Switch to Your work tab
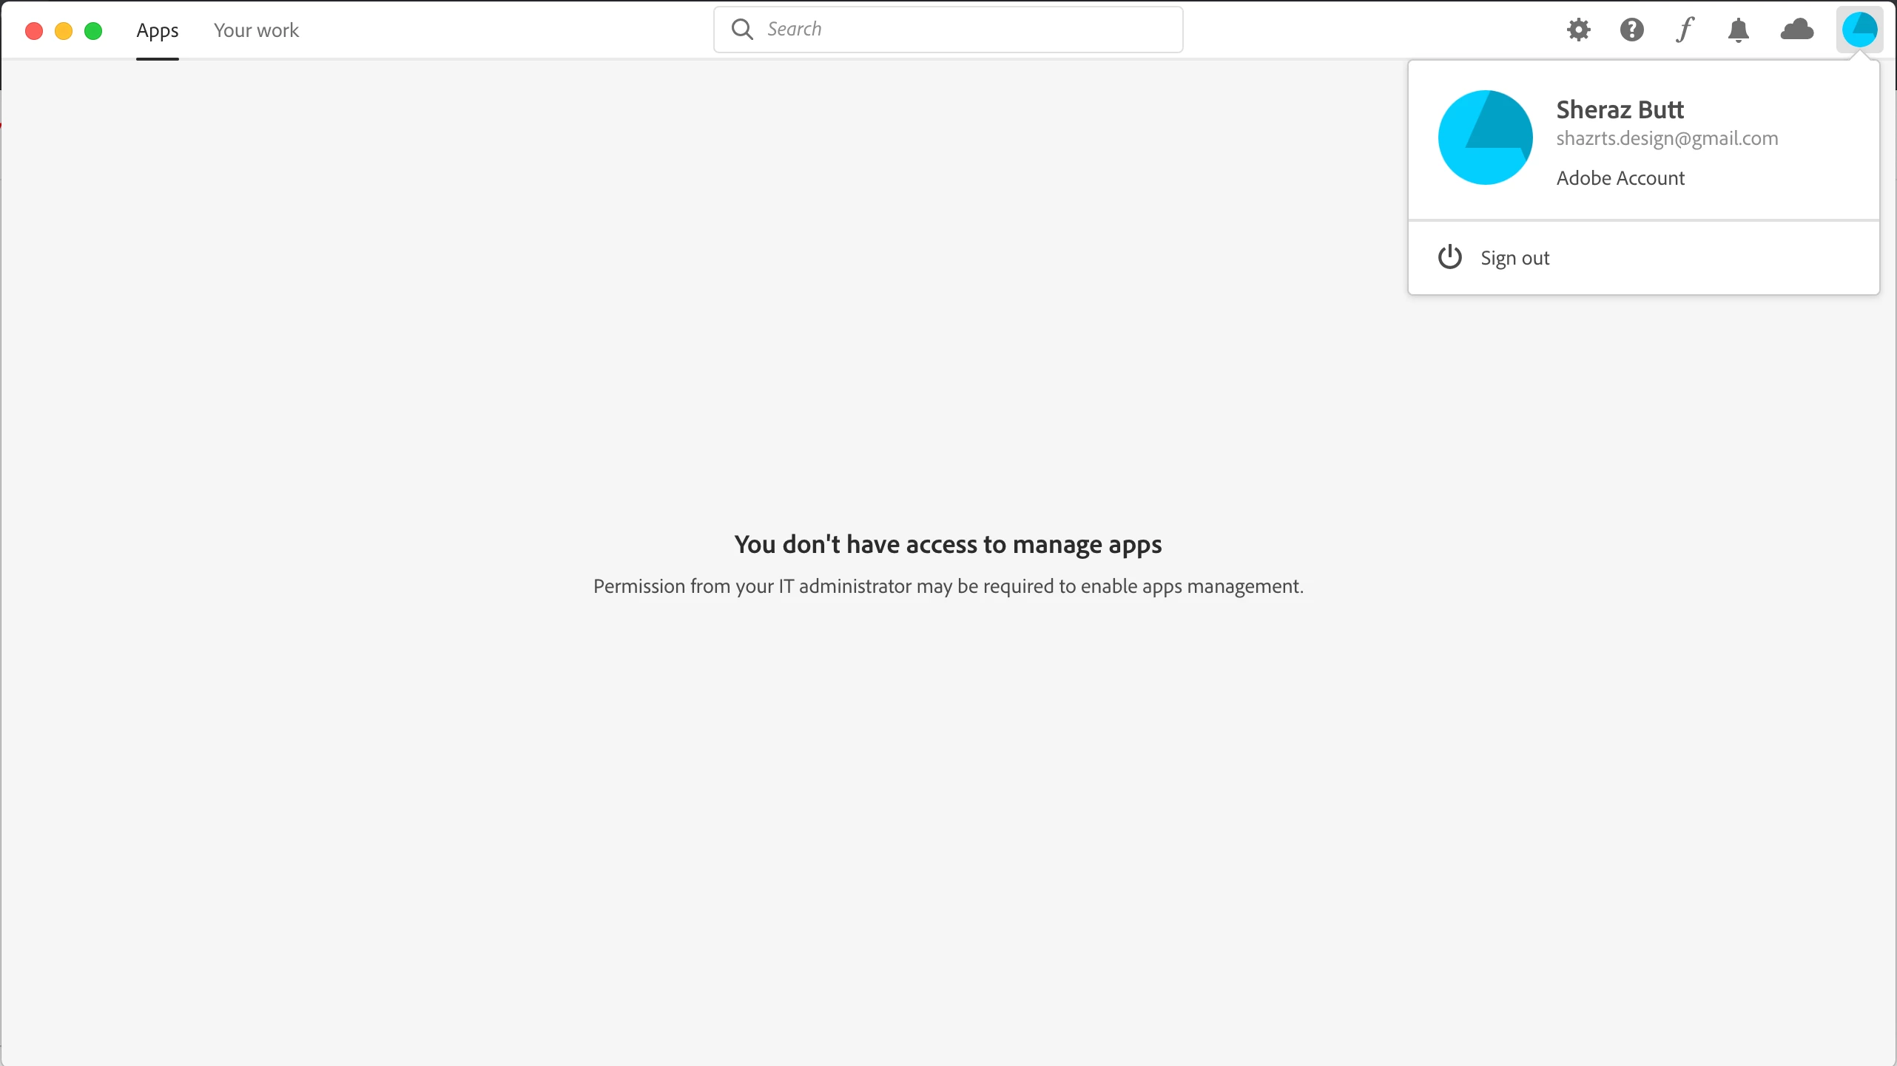This screenshot has width=1897, height=1066. point(256,30)
